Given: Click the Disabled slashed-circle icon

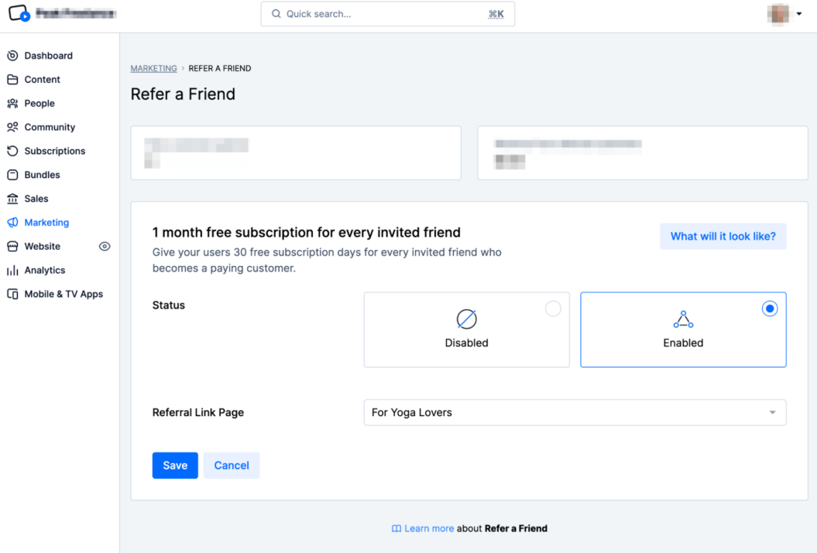Looking at the screenshot, I should coord(466,319).
